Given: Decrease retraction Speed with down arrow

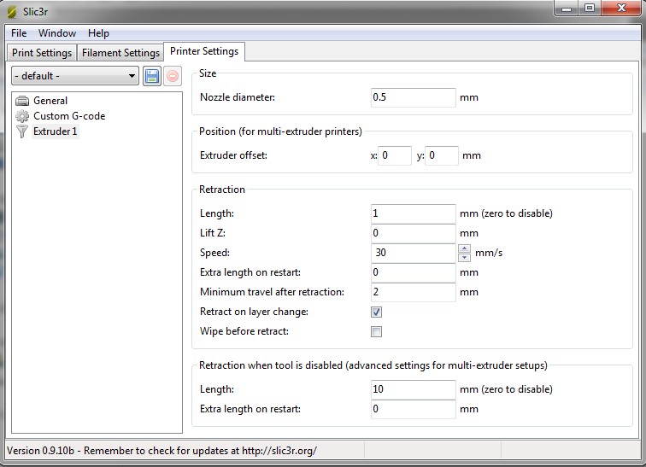Looking at the screenshot, I should coord(464,257).
